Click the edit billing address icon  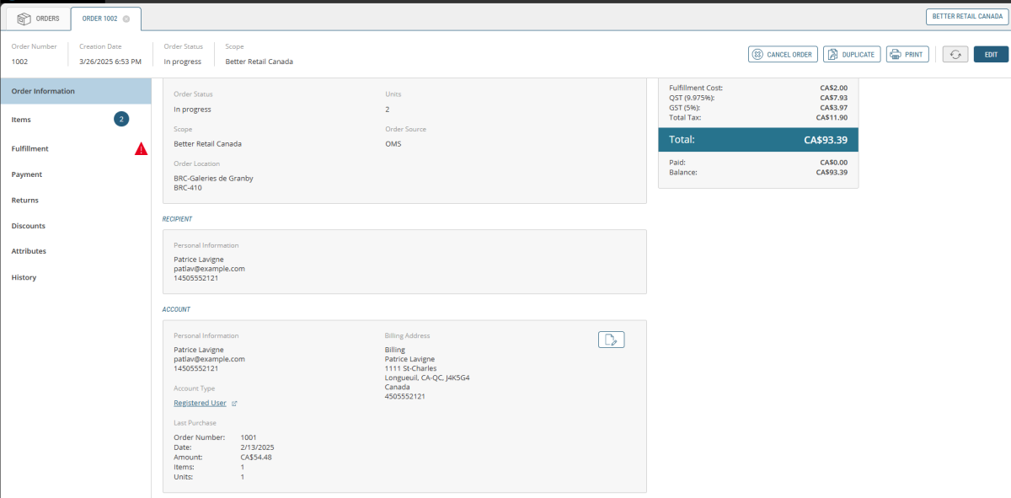[611, 340]
